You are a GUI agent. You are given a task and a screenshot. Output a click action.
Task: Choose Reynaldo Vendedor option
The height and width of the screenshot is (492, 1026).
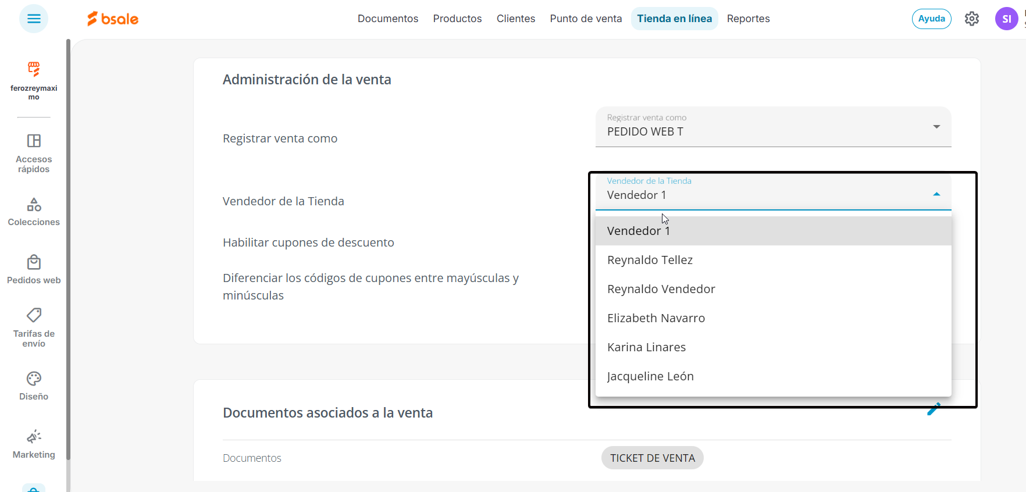[773, 289]
